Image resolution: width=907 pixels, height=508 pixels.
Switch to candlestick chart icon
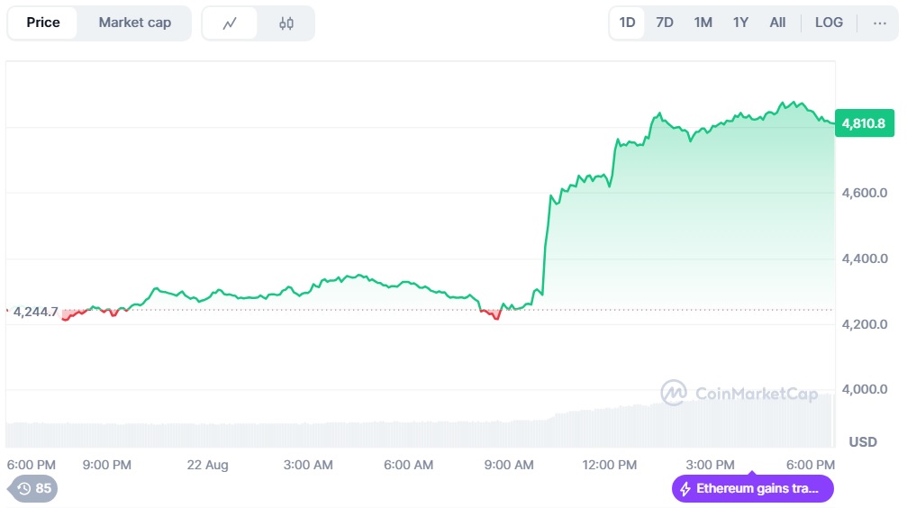(286, 23)
